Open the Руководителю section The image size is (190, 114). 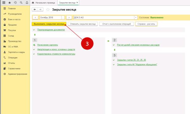(x=15, y=14)
